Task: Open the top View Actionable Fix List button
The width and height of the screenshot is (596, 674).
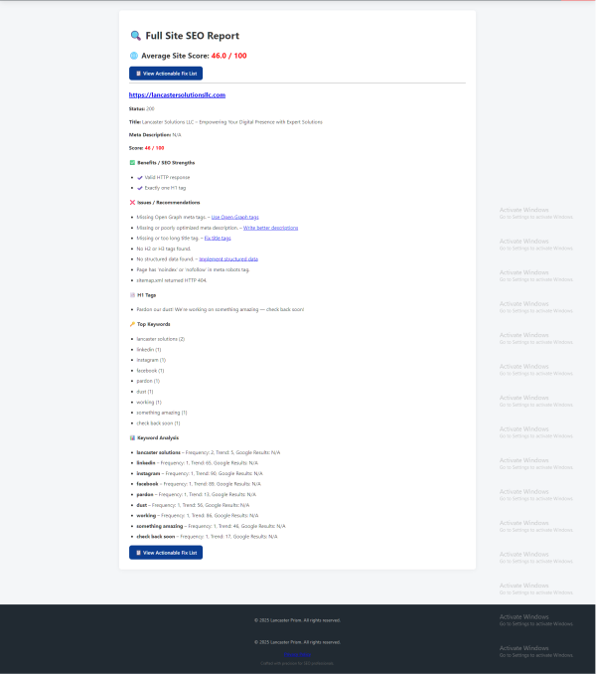Action: 166,74
